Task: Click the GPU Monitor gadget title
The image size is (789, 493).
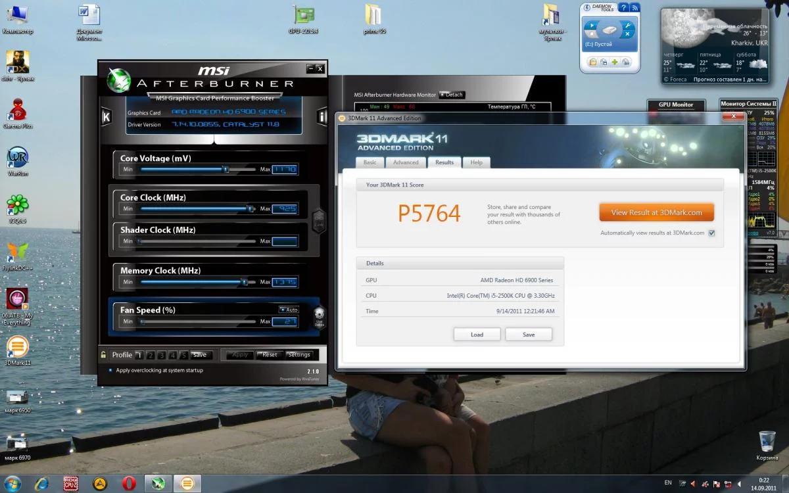Action: (676, 105)
